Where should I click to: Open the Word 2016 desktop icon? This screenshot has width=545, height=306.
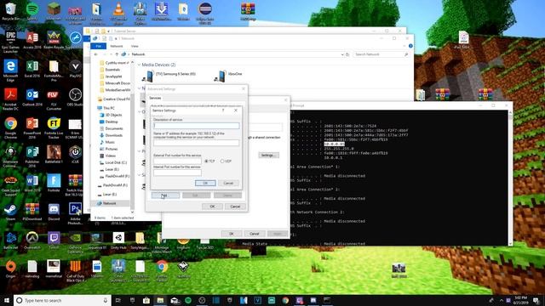click(32, 184)
